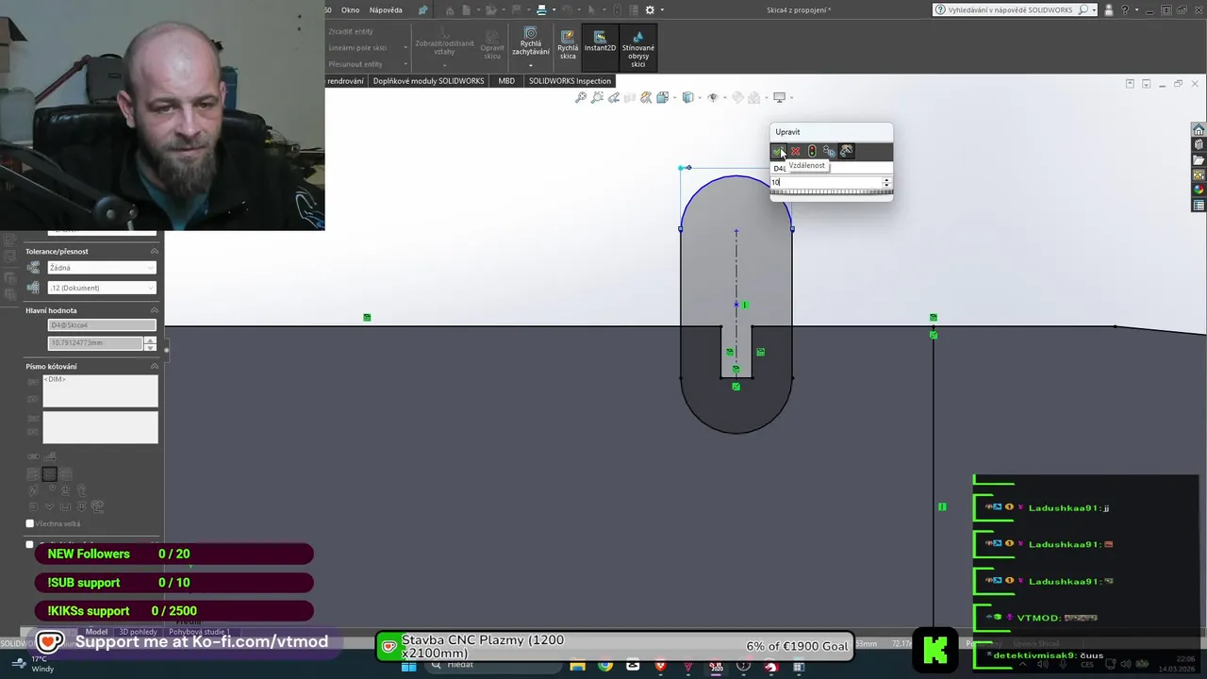
Task: Open file explorer folder icon in right task pane
Action: 1199,160
